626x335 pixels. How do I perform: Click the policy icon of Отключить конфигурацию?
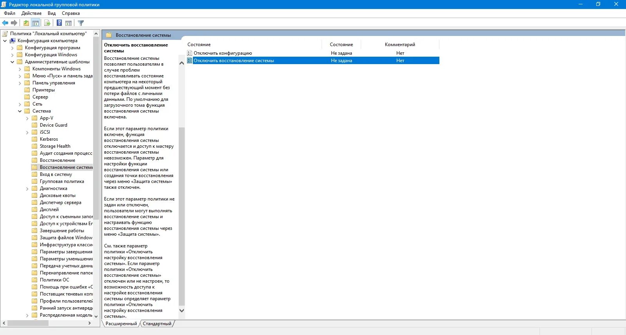tap(190, 53)
